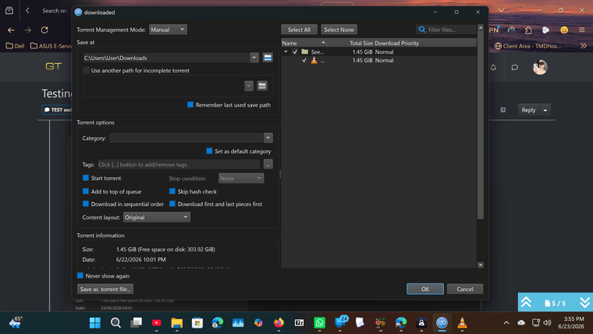Open VLC media player from taskbar

(462, 322)
